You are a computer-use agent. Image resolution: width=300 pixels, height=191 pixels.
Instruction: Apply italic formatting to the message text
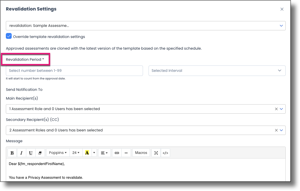coord(21,152)
